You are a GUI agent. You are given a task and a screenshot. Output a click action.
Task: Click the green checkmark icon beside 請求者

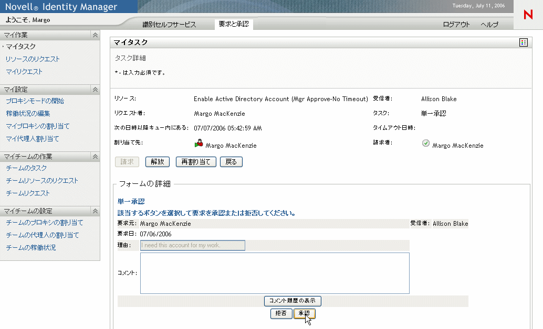click(426, 143)
